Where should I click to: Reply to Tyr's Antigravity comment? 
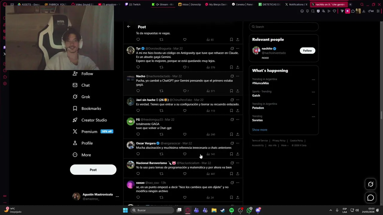(x=138, y=67)
